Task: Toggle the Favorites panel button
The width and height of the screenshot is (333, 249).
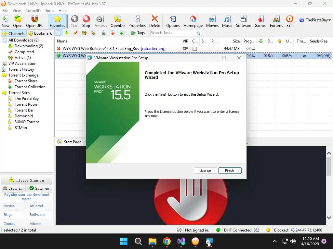Action: pos(57,21)
